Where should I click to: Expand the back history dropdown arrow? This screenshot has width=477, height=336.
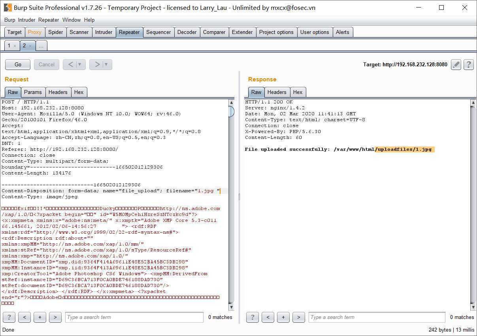tap(80, 64)
